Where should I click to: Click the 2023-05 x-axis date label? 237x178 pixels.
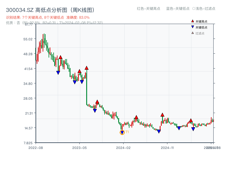[79, 147]
